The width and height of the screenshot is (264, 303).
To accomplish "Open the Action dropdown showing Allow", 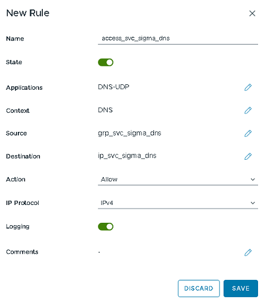I will [178, 179].
